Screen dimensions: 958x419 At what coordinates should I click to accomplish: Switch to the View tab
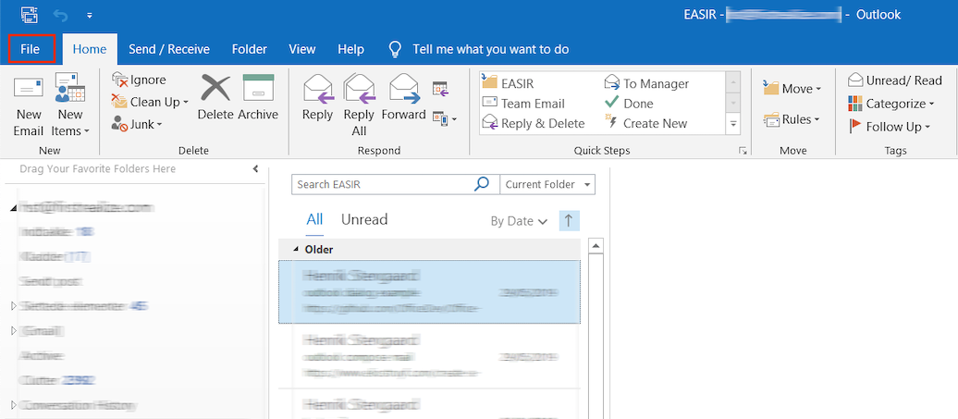point(302,49)
